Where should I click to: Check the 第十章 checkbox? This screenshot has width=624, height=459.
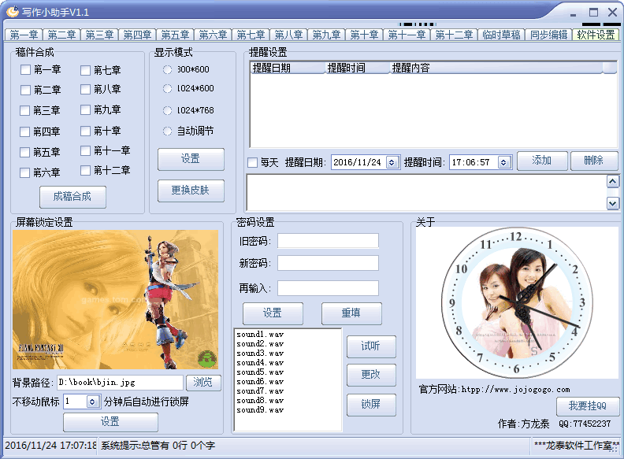click(85, 131)
